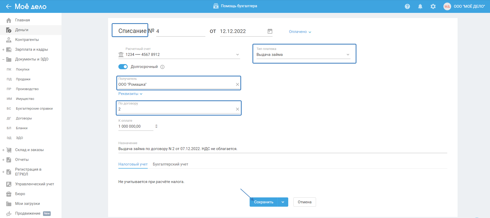Open notifications bell icon
Screen dimensions: 490x218
click(420, 6)
